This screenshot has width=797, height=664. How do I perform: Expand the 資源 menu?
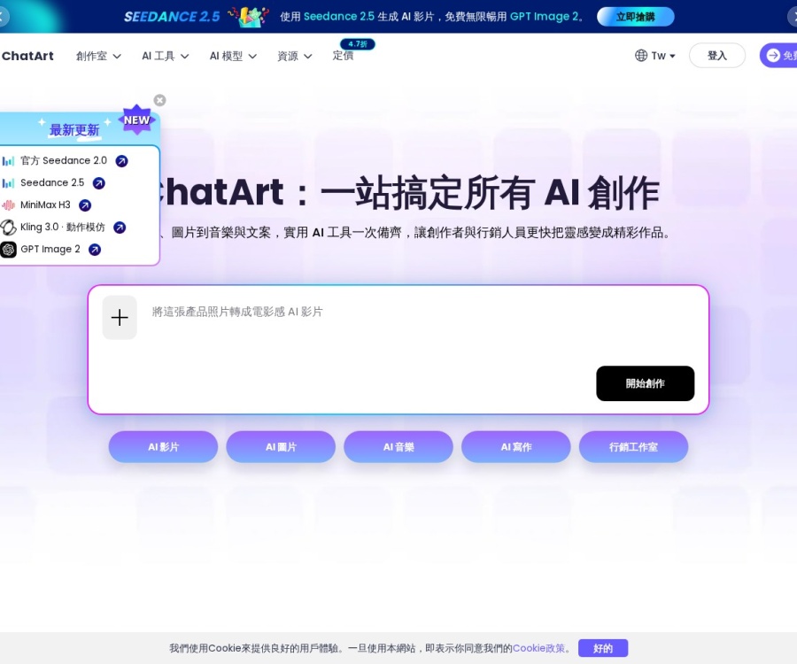294,56
